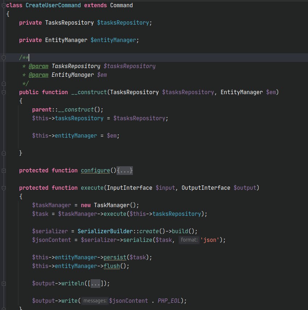The height and width of the screenshot is (310, 308).
Task: Click the parent class name Command after extends
Action: tap(121, 5)
